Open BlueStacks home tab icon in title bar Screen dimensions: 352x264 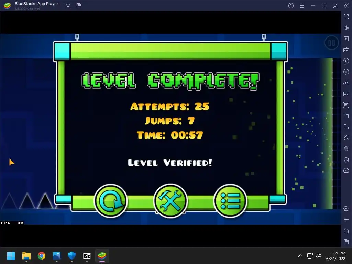click(x=68, y=6)
